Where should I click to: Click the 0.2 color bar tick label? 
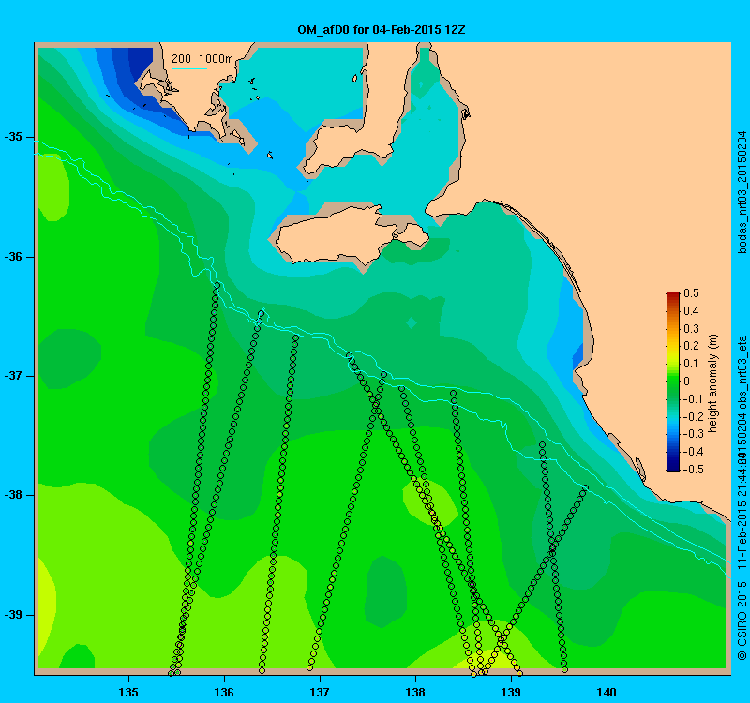(691, 346)
